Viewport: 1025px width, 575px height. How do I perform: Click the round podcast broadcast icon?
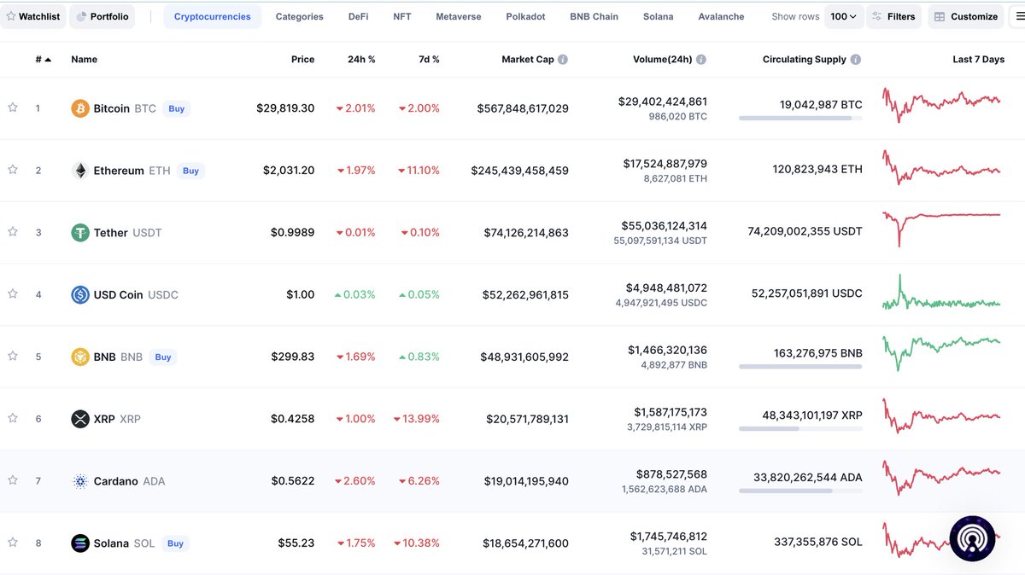pyautogui.click(x=972, y=538)
